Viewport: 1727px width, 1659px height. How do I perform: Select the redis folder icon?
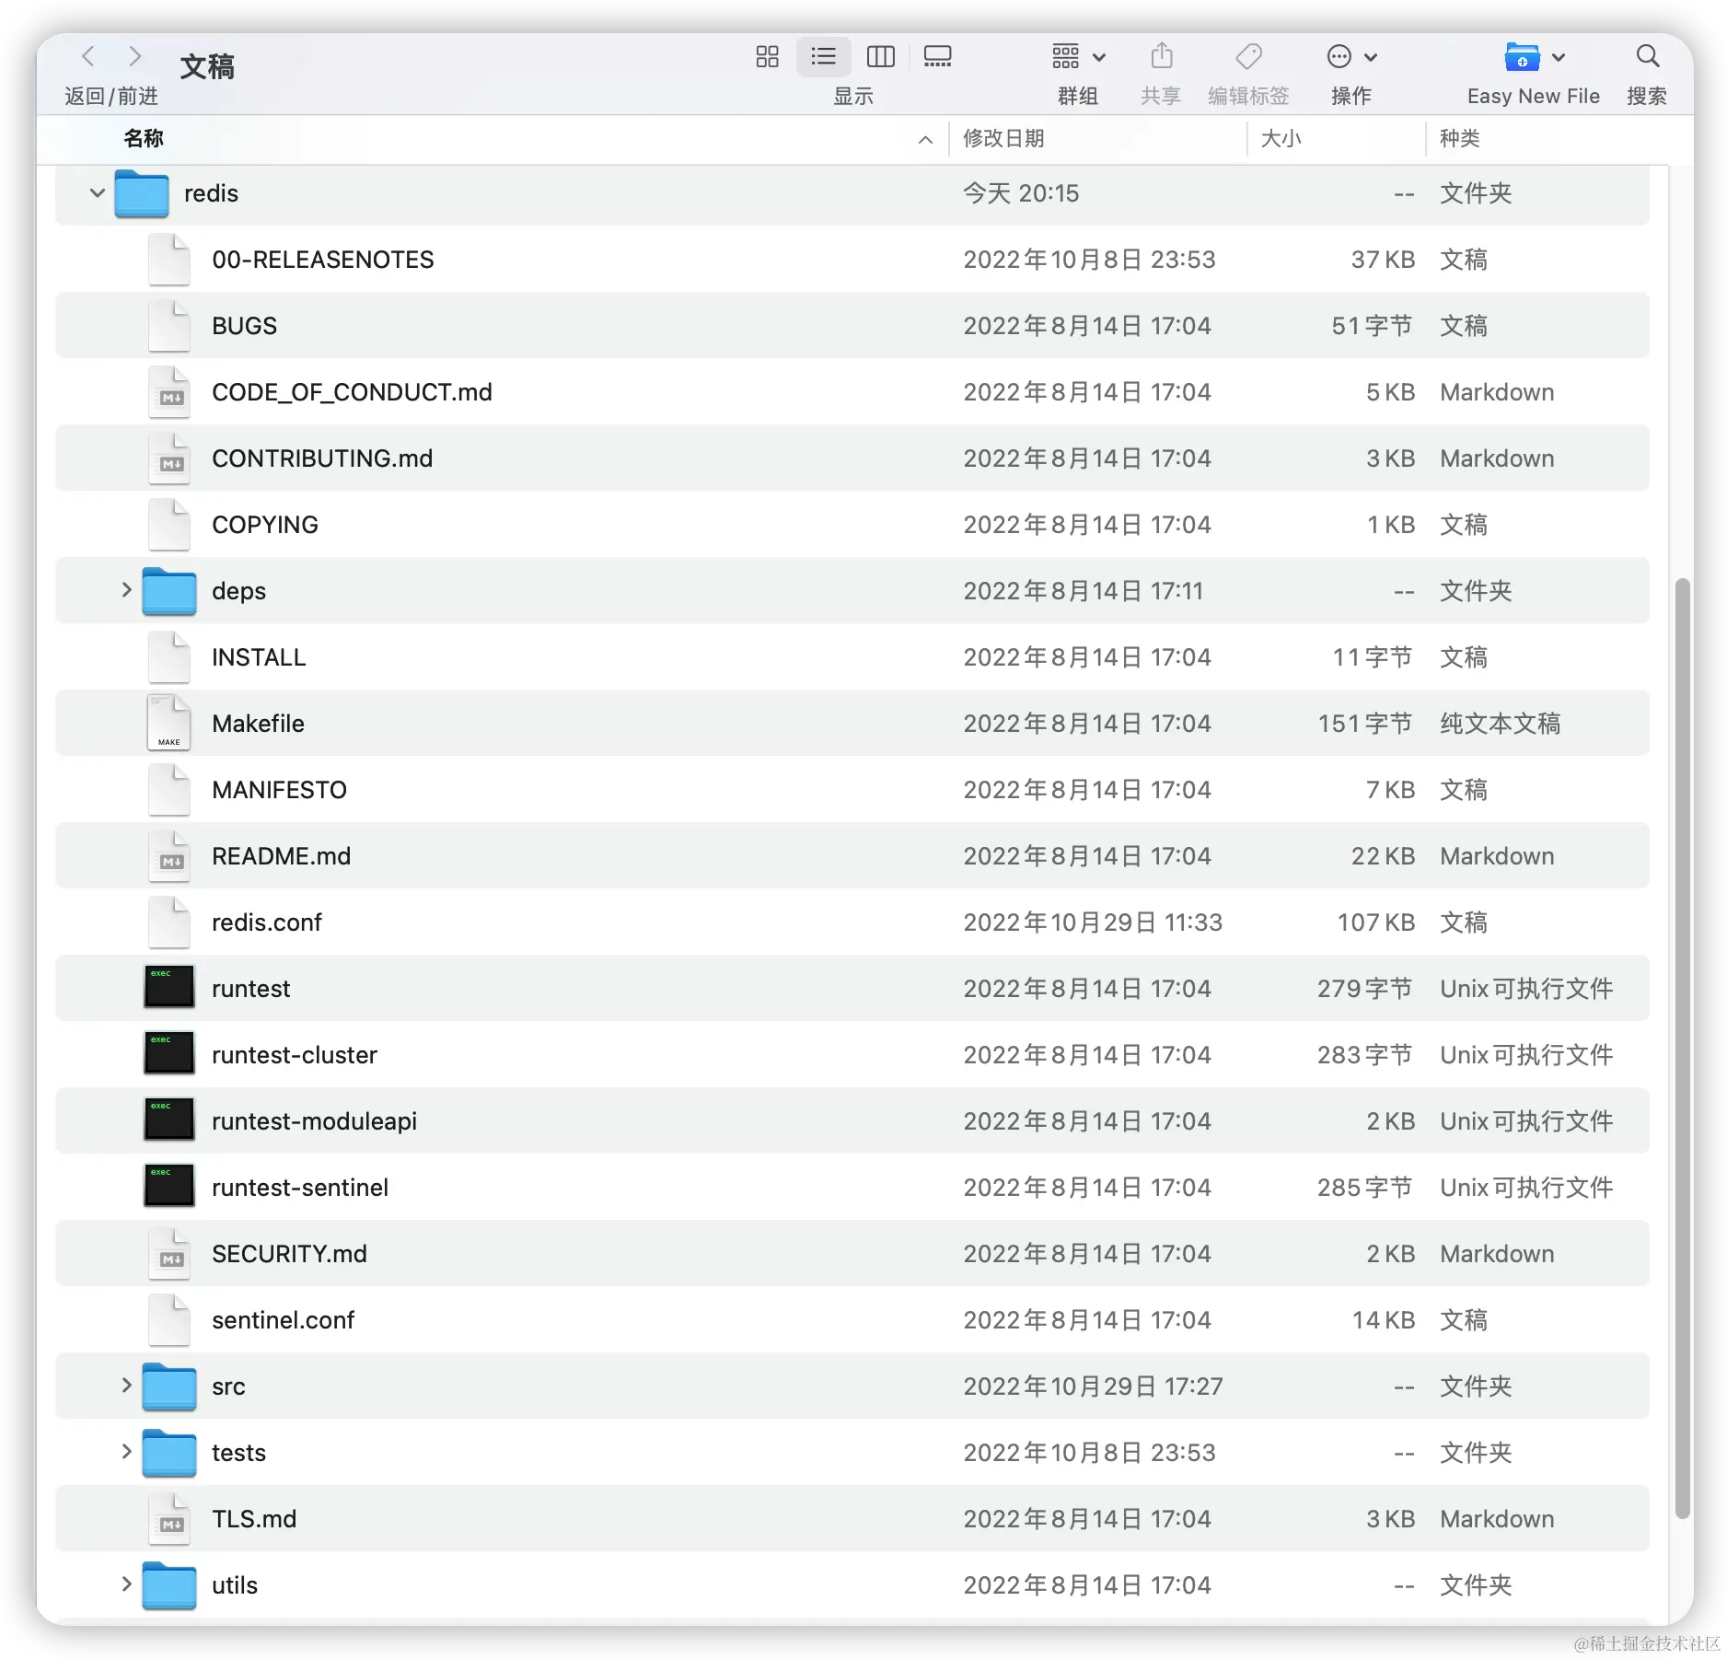pos(142,193)
